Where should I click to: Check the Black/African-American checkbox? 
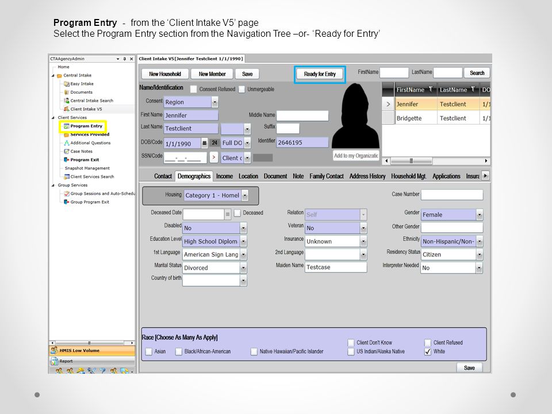point(179,351)
